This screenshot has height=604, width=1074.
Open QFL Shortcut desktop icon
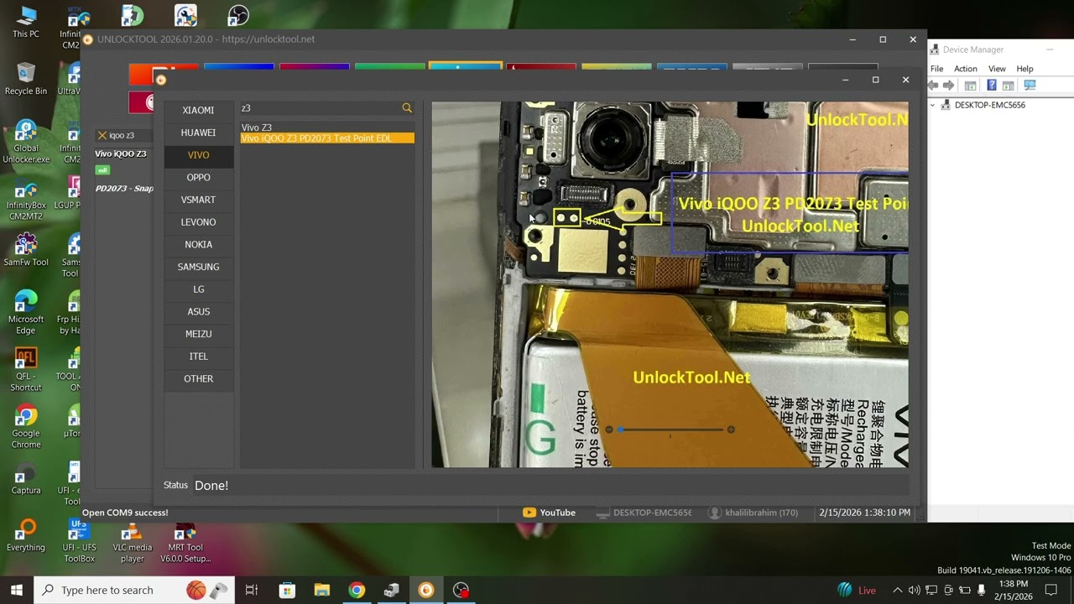(x=26, y=370)
